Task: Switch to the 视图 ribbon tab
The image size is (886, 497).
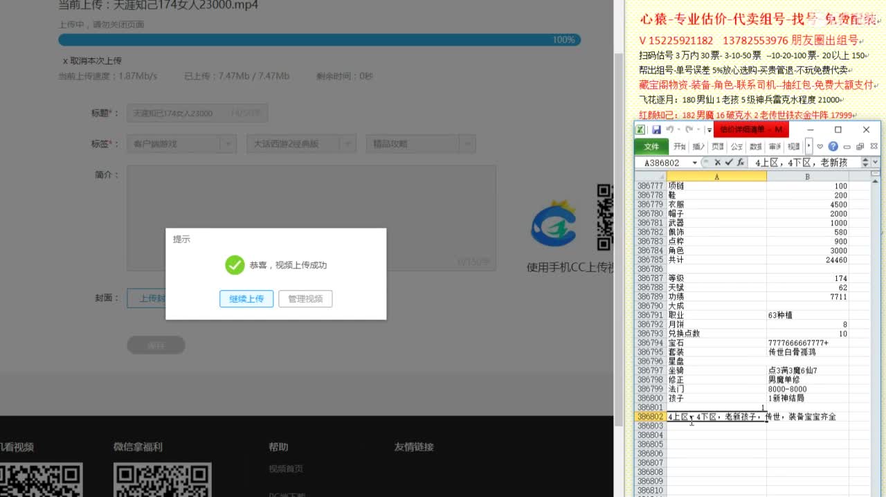Action: point(794,146)
